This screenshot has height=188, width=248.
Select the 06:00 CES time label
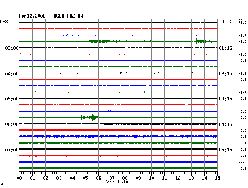click(12, 124)
